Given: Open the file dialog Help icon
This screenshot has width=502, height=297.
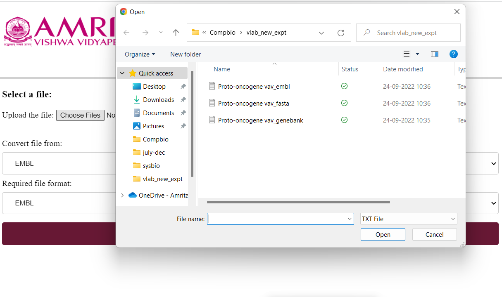Looking at the screenshot, I should [x=453, y=54].
